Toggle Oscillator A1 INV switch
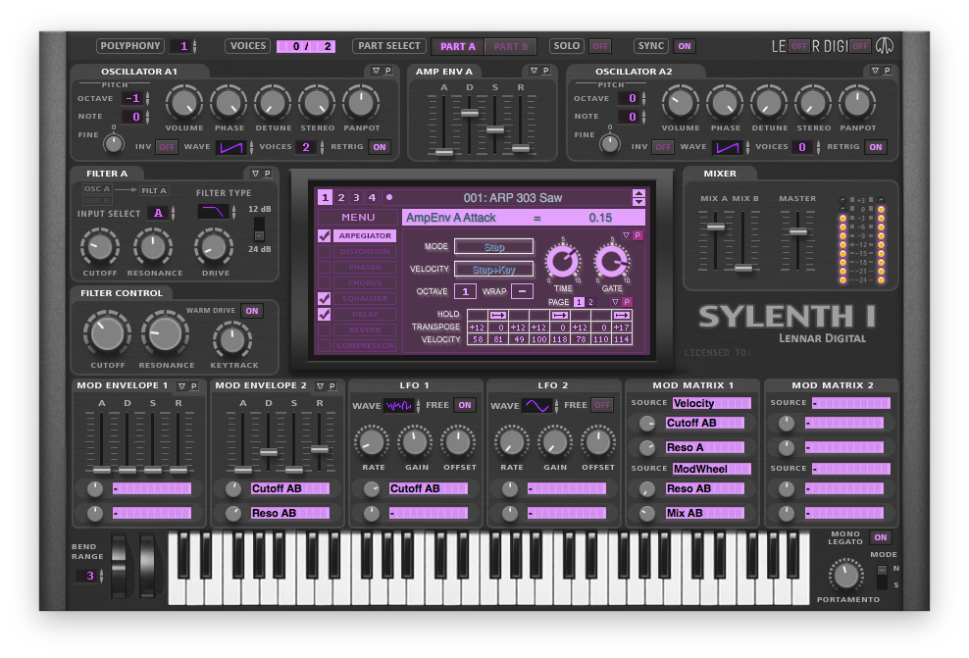The width and height of the screenshot is (969, 658). click(167, 147)
